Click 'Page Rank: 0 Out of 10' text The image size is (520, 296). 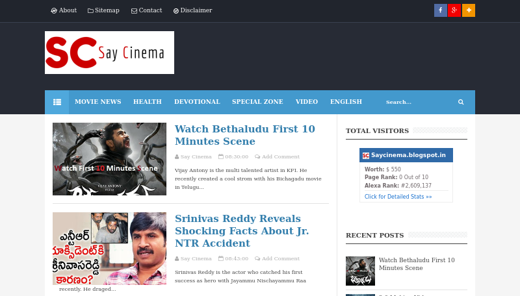396,177
